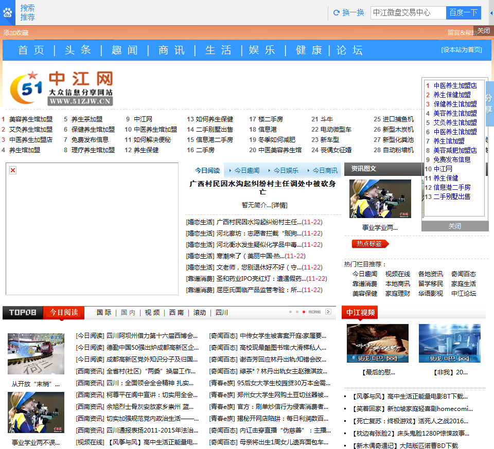Click the [详情] details link
Screen dimensions: 494x449
[280, 205]
